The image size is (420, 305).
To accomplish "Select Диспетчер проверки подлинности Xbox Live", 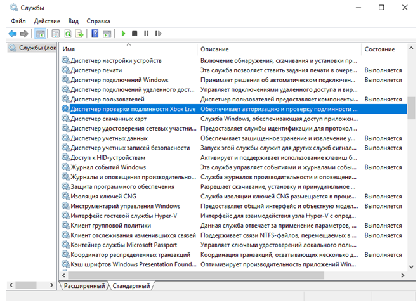I will click(234, 109).
